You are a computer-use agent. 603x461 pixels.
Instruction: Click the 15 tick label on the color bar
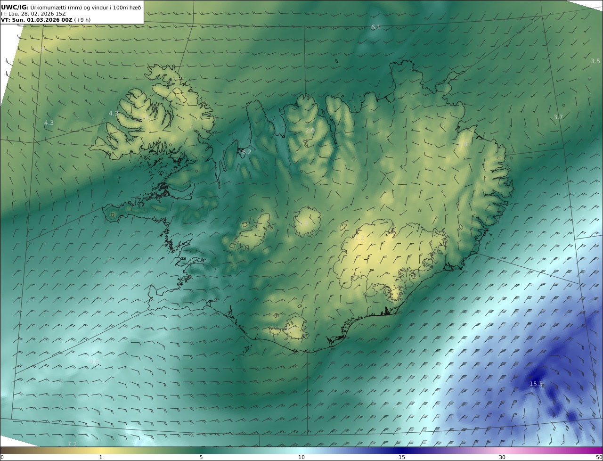402,457
